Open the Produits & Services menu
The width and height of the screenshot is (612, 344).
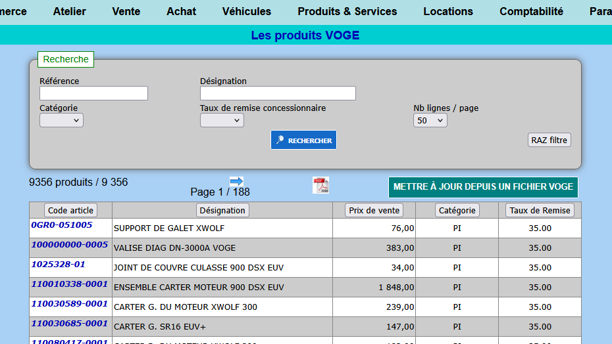pyautogui.click(x=347, y=11)
